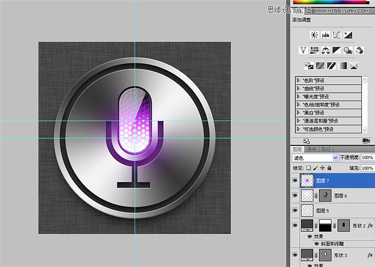Add a Channel Mixer adjustment icon
375x267 pixels.
click(x=359, y=50)
